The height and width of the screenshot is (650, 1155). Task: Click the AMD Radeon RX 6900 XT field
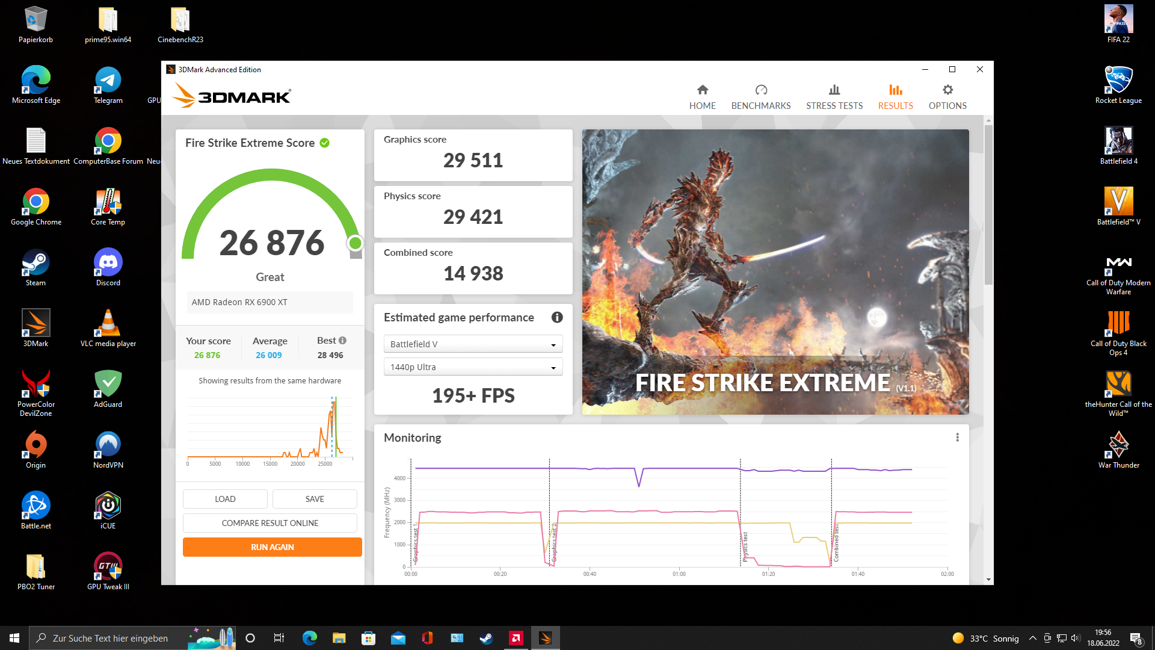pyautogui.click(x=270, y=302)
